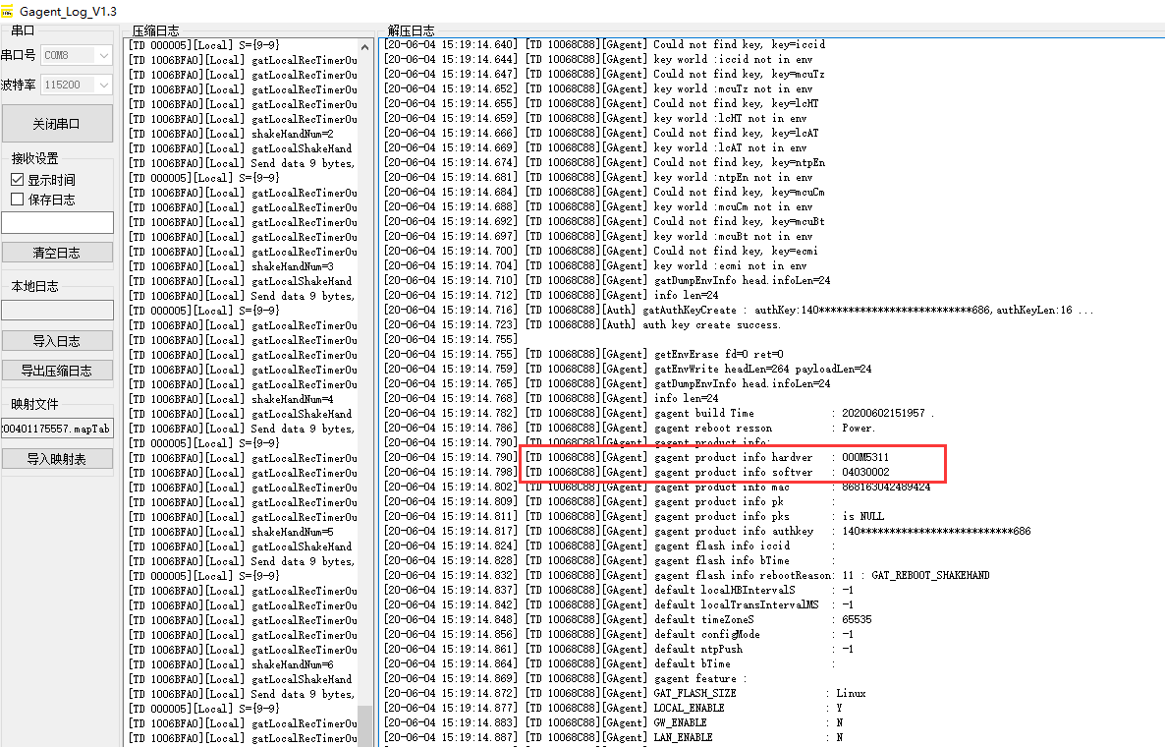Viewport: 1165px width, 747px height.
Task: Click the hardver 000M5311 log line
Action: point(707,458)
